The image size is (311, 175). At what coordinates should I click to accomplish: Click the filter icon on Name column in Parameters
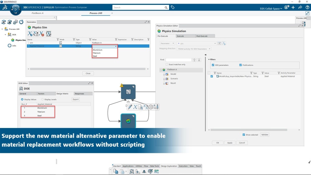click(x=58, y=40)
